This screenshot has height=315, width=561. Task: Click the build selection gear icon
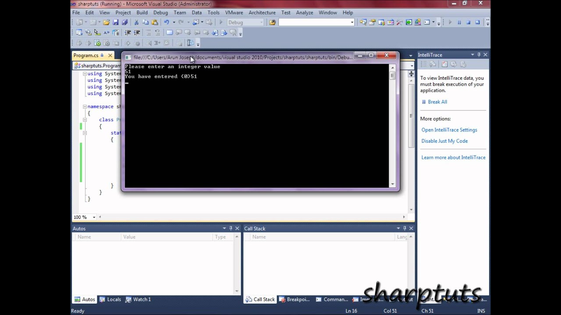tap(97, 43)
